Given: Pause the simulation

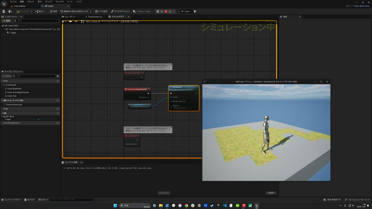Looking at the screenshot, I should (x=158, y=11).
